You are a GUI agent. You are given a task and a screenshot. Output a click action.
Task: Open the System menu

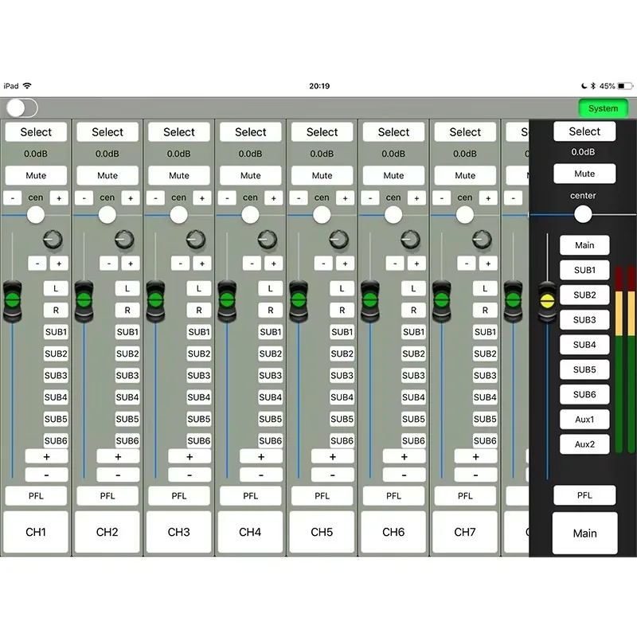click(x=603, y=108)
